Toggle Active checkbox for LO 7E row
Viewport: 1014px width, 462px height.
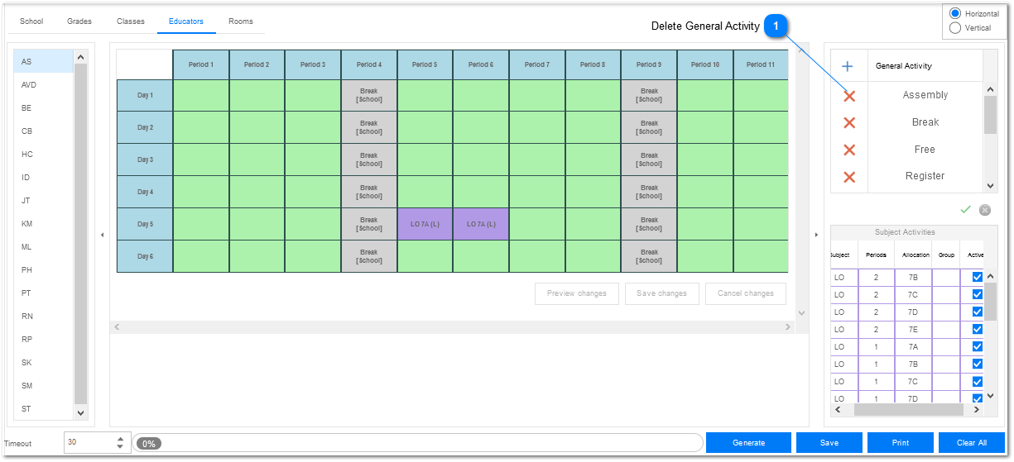pyautogui.click(x=978, y=329)
